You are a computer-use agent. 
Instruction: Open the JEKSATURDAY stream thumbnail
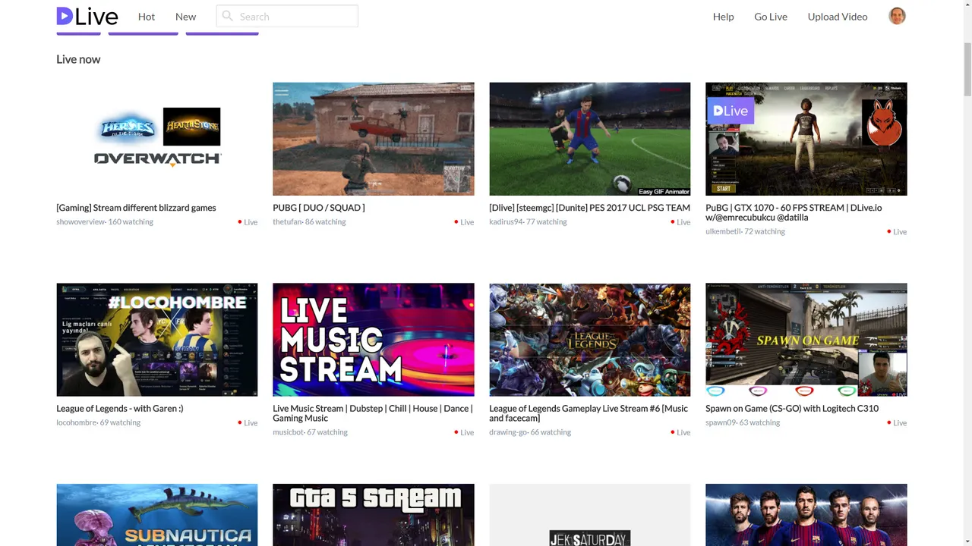point(590,515)
